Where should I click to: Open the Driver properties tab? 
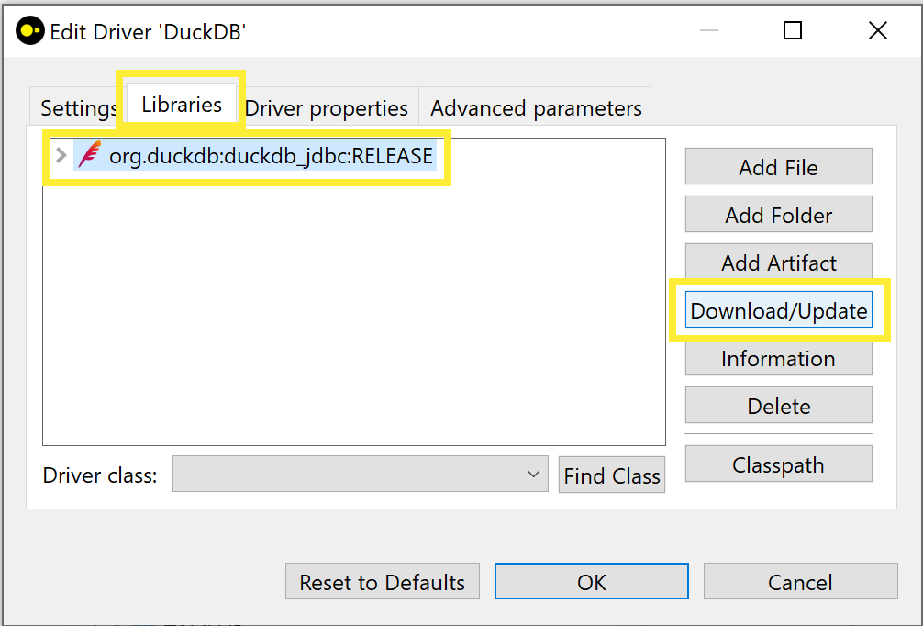coord(327,107)
